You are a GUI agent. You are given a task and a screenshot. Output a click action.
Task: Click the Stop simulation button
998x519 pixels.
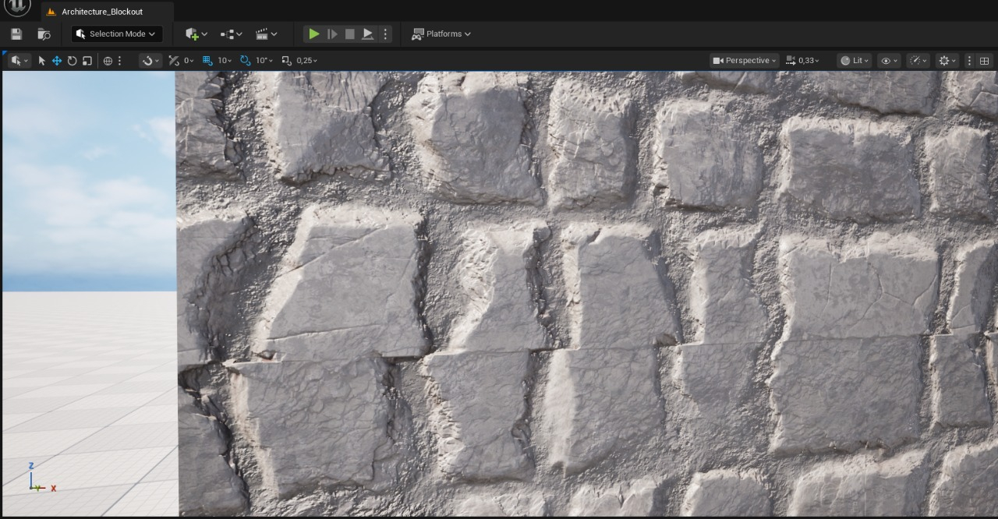[x=350, y=34]
